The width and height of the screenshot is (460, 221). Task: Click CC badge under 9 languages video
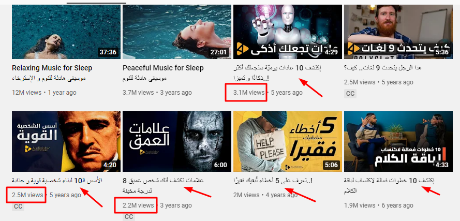coord(350,94)
